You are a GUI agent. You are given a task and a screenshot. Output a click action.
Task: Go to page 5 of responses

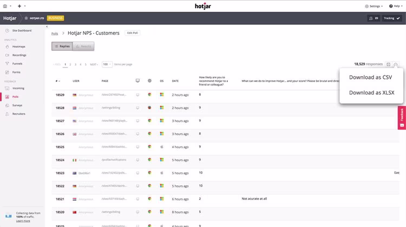click(x=86, y=64)
